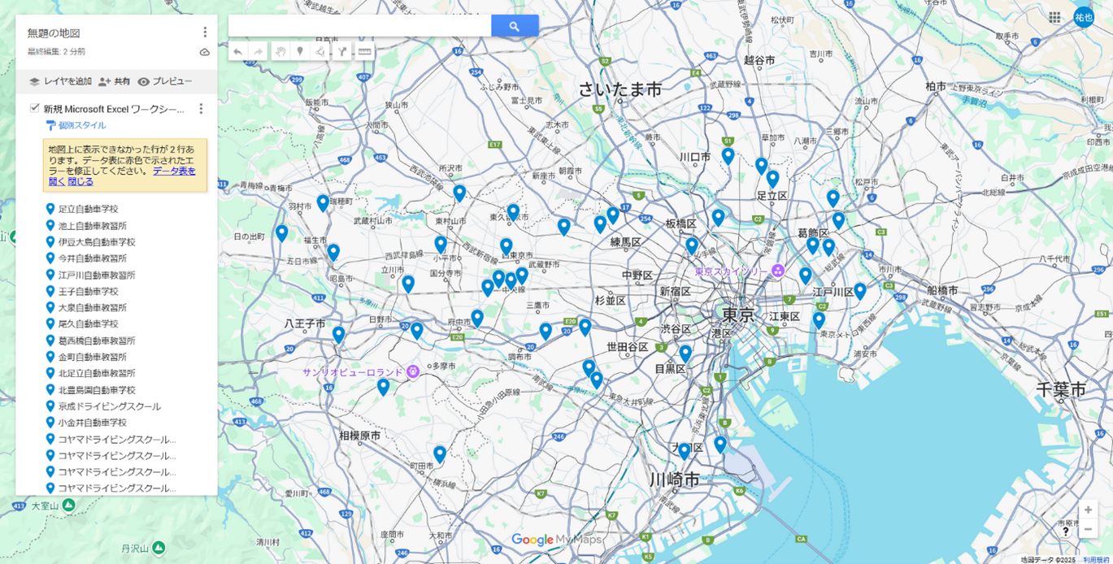Click the 越谷市 city label
The width and height of the screenshot is (1113, 564).
coord(759,60)
